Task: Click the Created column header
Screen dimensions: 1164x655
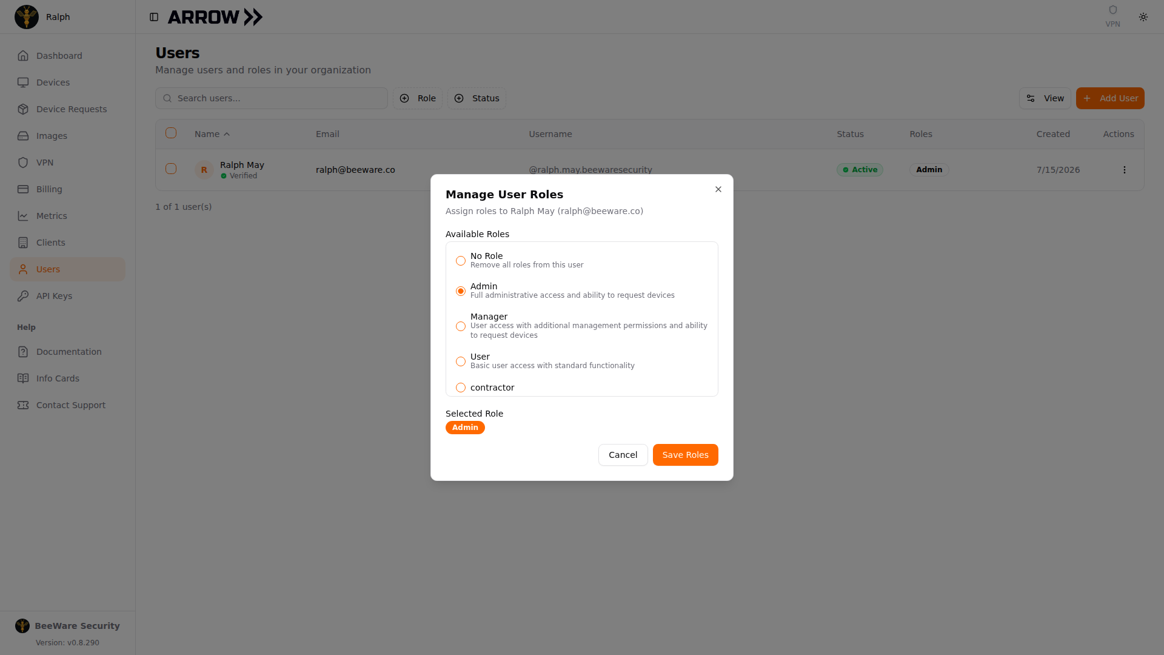Action: click(x=1053, y=134)
